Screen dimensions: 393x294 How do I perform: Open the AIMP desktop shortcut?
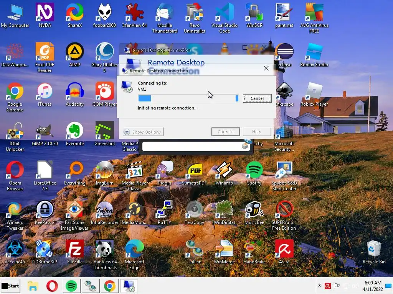pos(75,54)
